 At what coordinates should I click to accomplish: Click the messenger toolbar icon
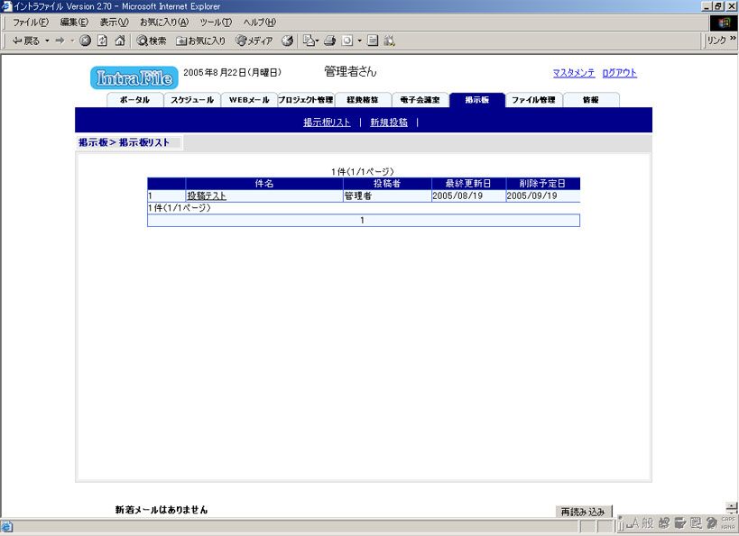(x=389, y=41)
